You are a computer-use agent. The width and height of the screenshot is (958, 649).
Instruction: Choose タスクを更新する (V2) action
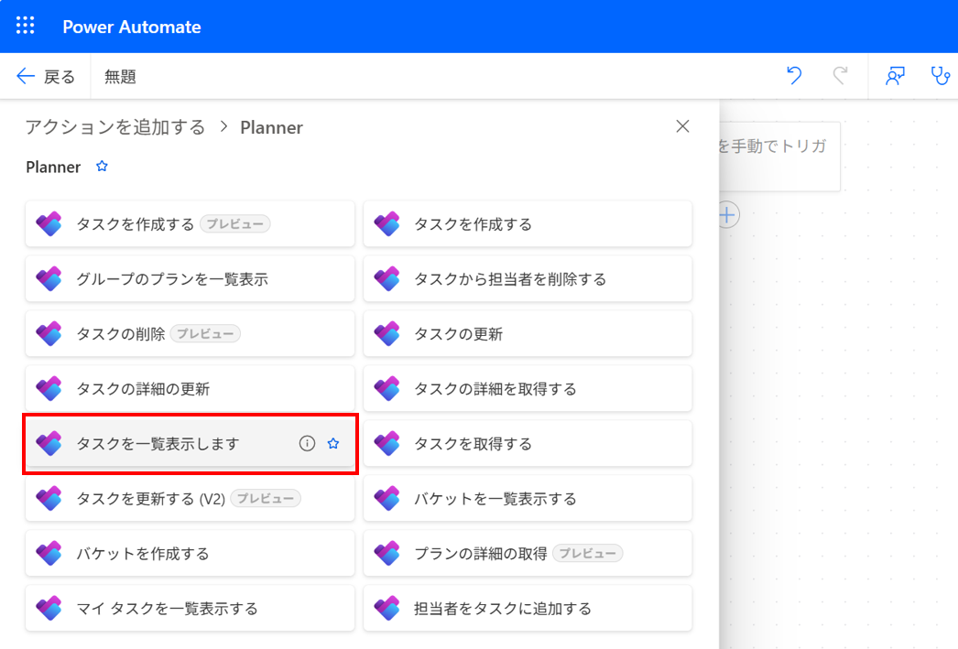tap(190, 499)
